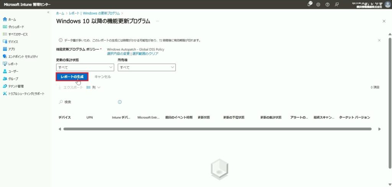392x187 pixels.
Task: Sort by the Intune デバ... column header
Action: [121, 117]
